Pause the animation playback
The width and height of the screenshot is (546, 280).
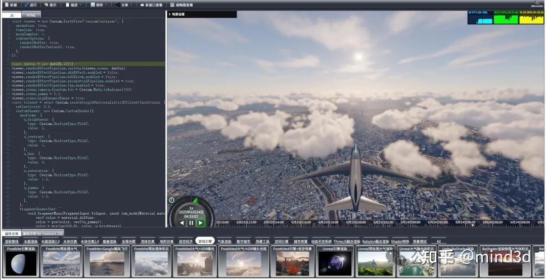[191, 222]
